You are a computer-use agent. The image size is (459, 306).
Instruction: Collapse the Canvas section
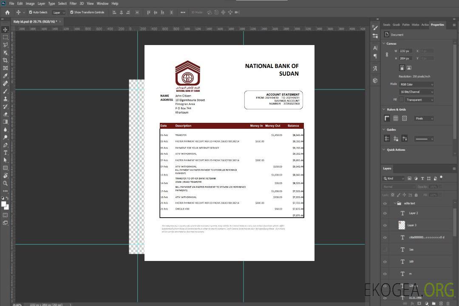(384, 43)
